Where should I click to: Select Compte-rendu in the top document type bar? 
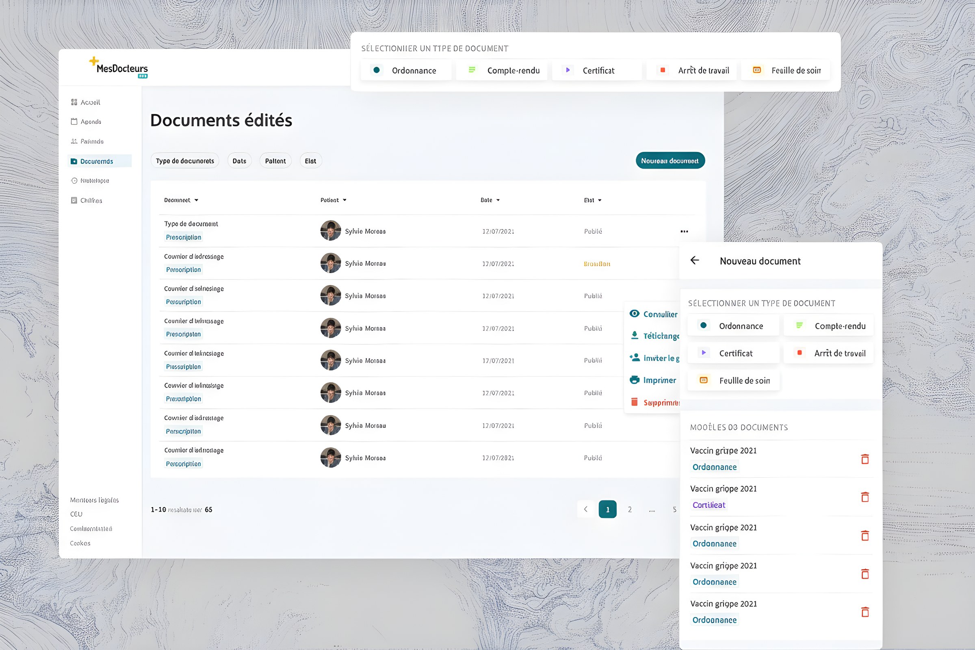[x=502, y=70]
